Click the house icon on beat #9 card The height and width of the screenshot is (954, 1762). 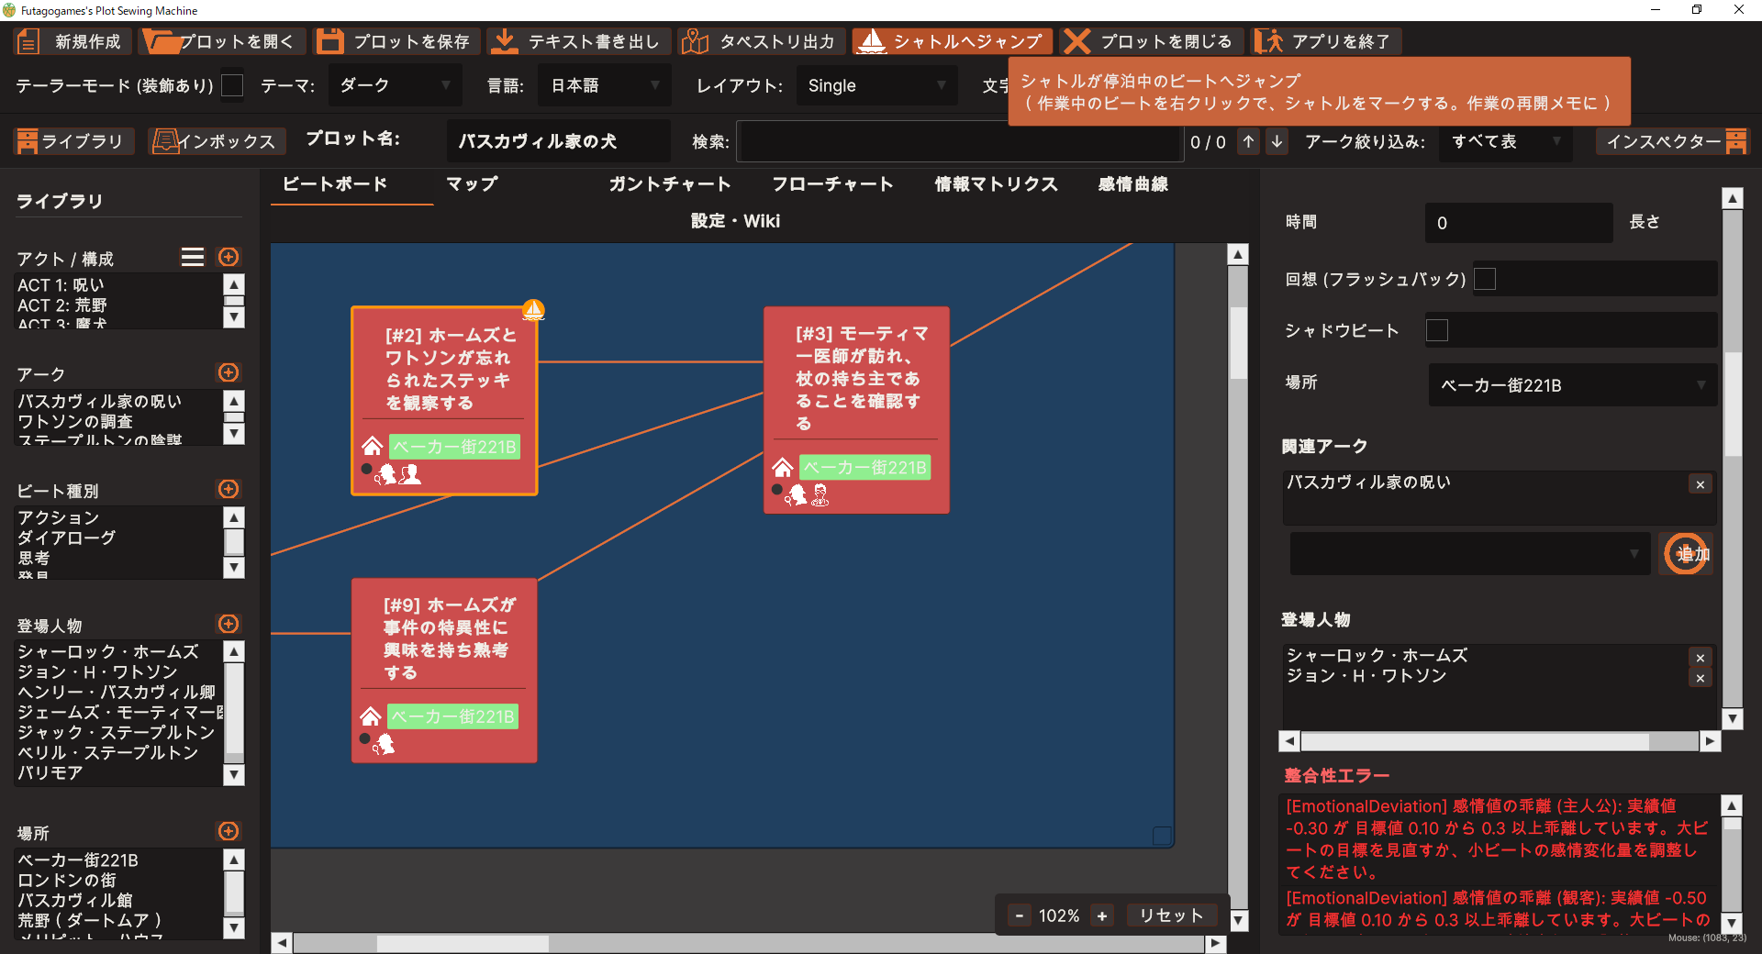(371, 716)
